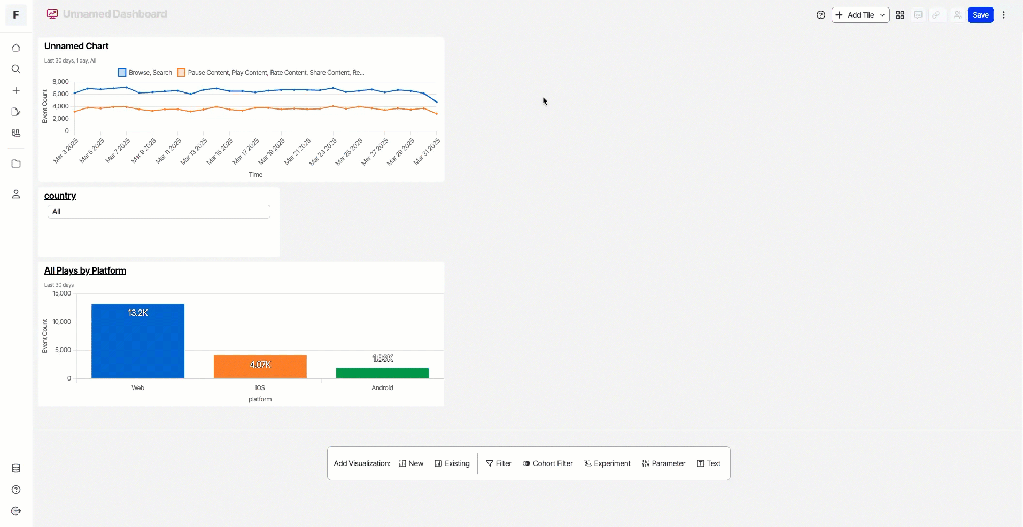Rename the Unnamed Dashboard title

pyautogui.click(x=115, y=14)
